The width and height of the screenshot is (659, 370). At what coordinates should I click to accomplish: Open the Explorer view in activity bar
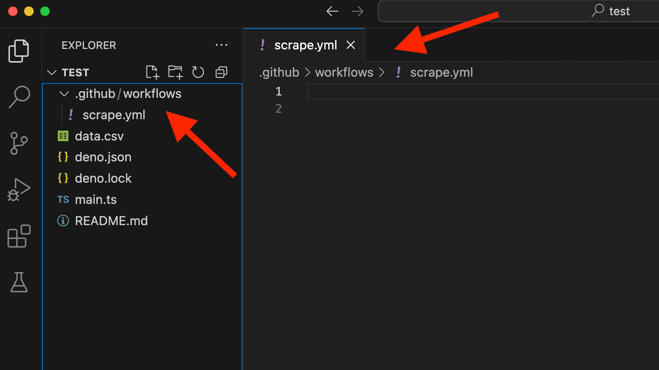[19, 51]
